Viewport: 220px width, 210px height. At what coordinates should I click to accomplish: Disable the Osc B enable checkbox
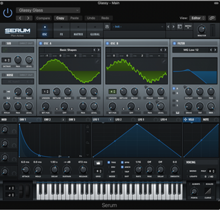point(107,43)
